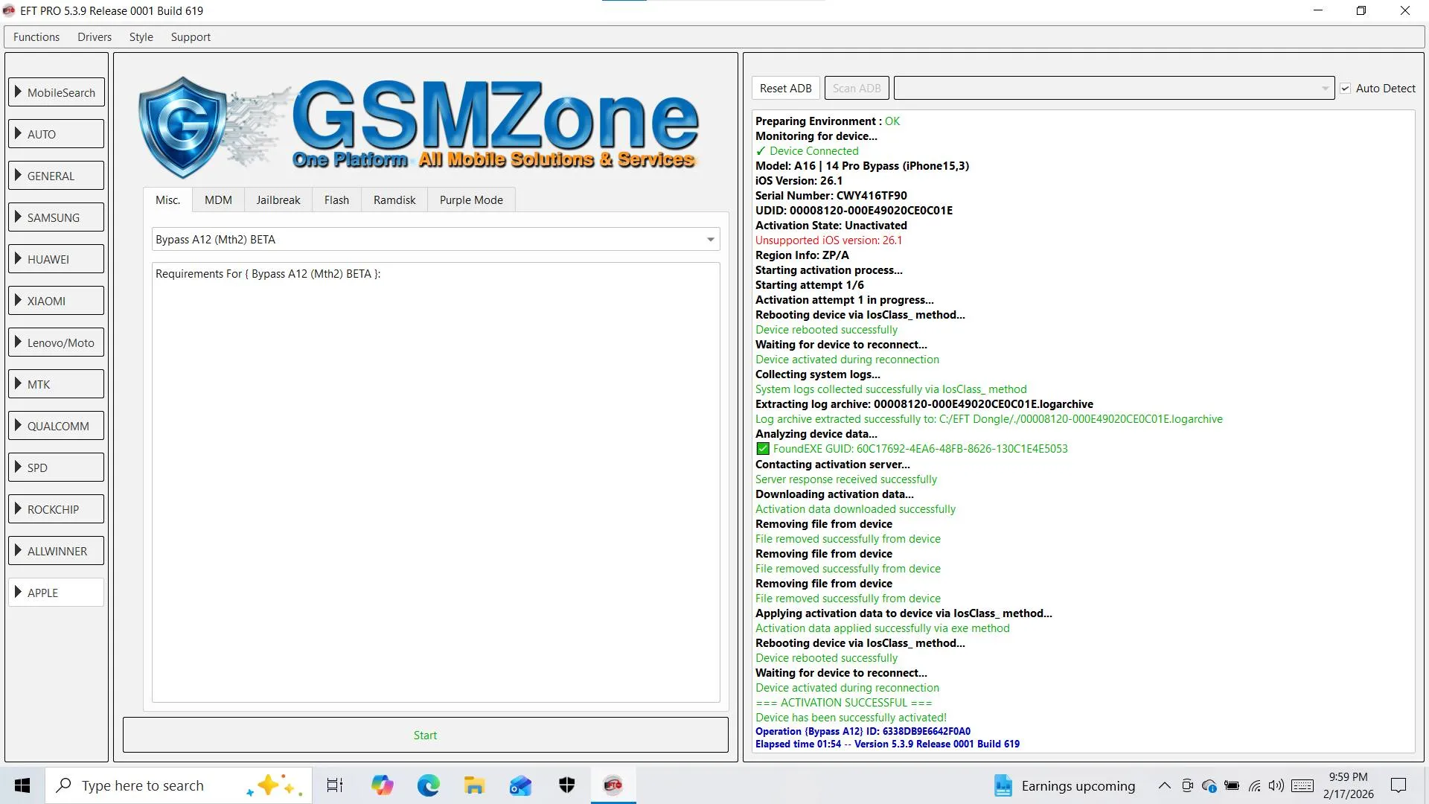The image size is (1429, 804).
Task: Expand the APPLE sidebar section
Action: (57, 593)
